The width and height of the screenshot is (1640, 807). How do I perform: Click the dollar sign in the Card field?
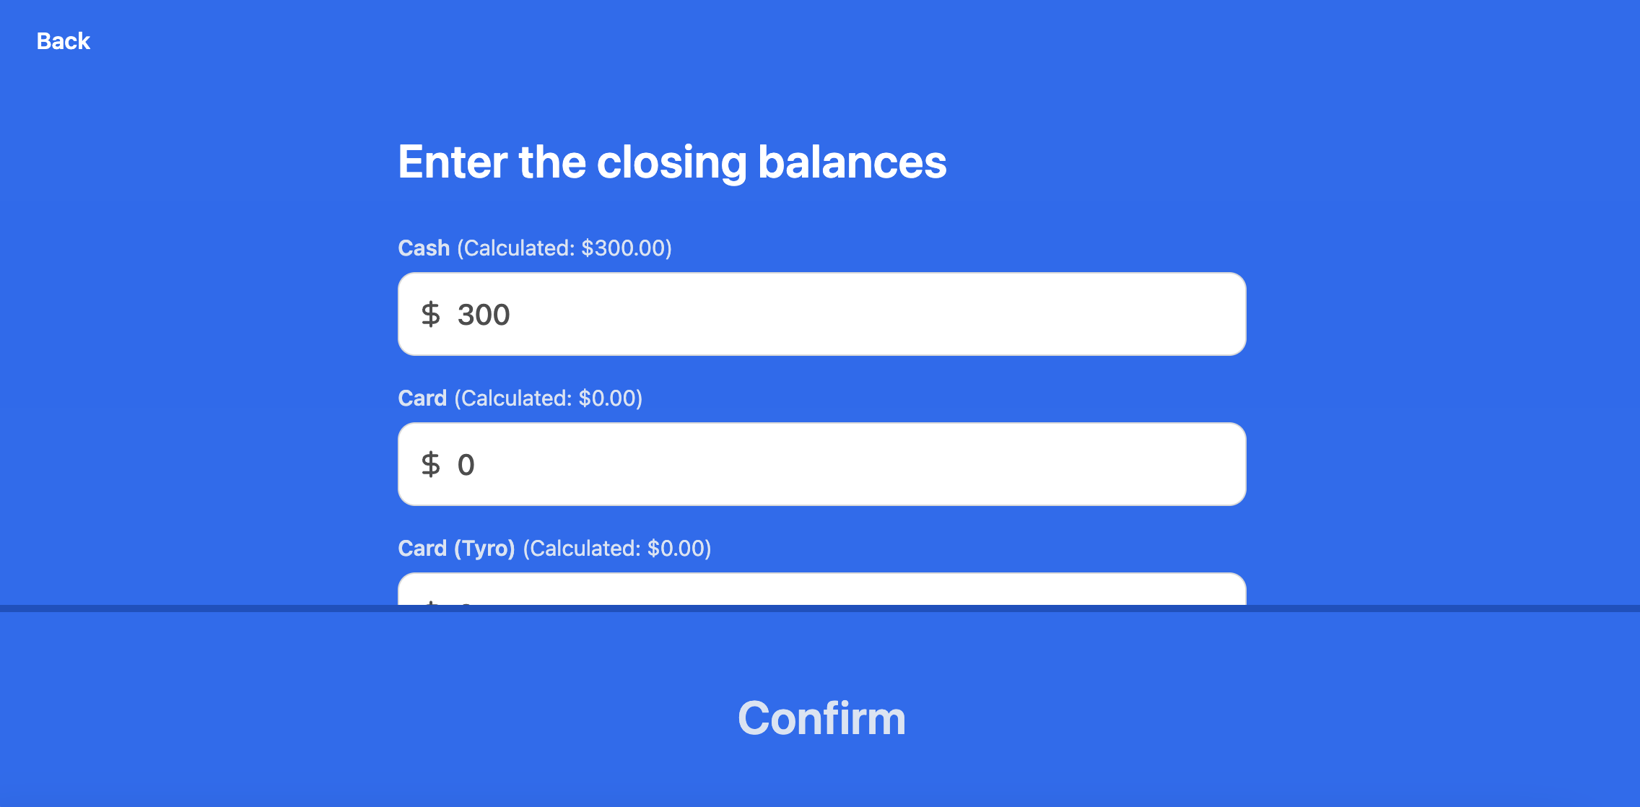pos(431,464)
